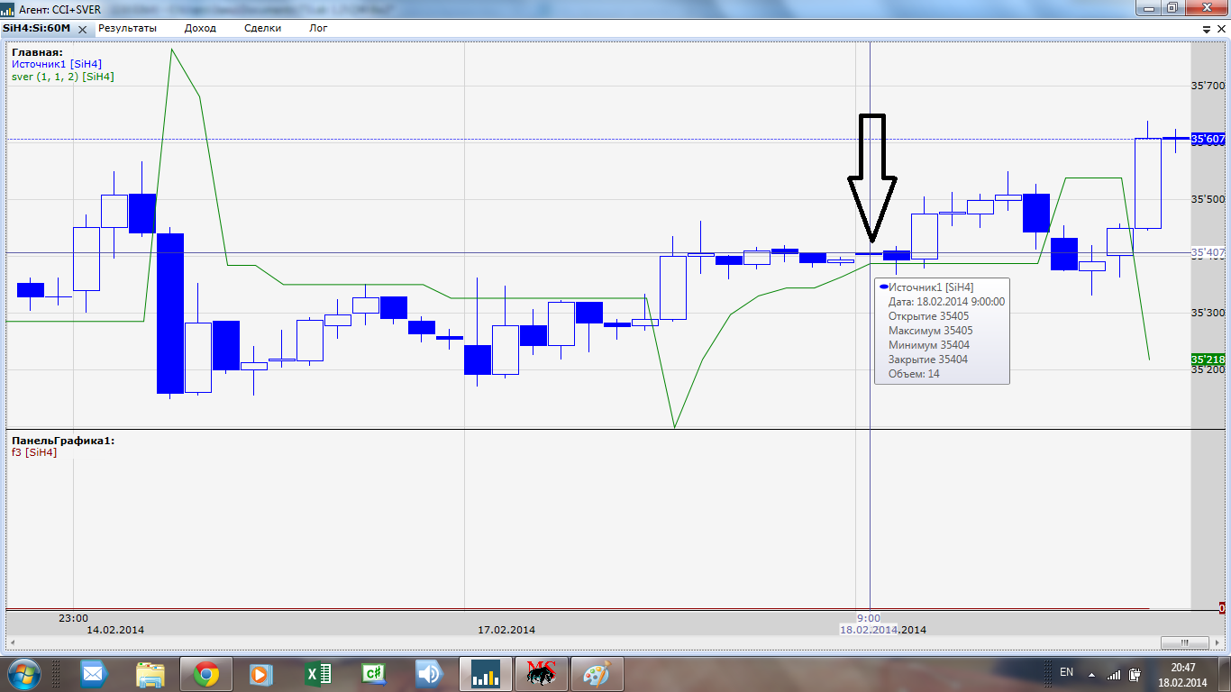Show hidden system tray icons arrow
1231x692 pixels.
[x=1092, y=674]
